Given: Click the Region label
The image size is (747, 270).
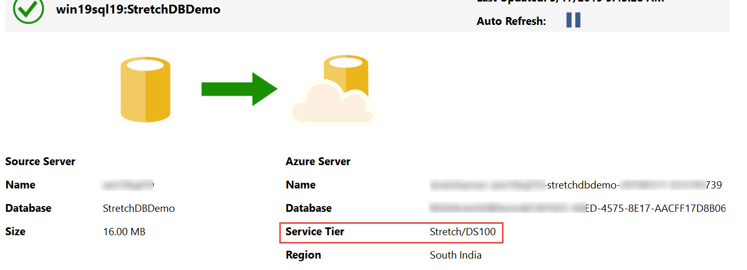Looking at the screenshot, I should point(304,255).
